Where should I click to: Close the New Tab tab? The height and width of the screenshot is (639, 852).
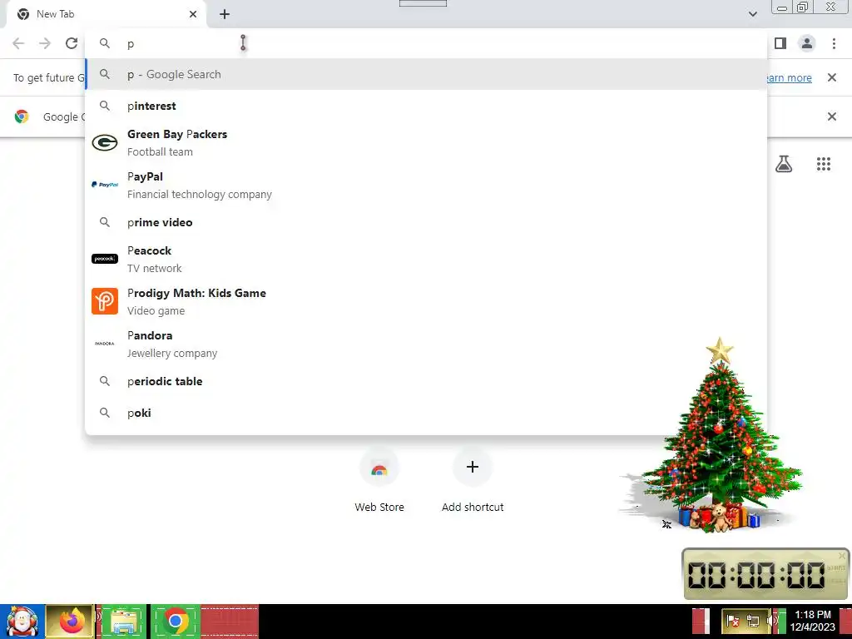(x=193, y=14)
